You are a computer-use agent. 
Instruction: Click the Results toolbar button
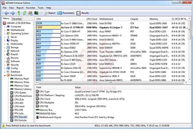coord(83,13)
